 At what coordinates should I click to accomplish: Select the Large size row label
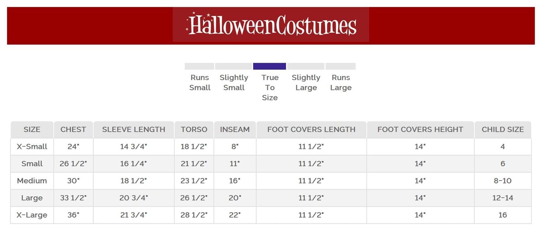point(32,198)
